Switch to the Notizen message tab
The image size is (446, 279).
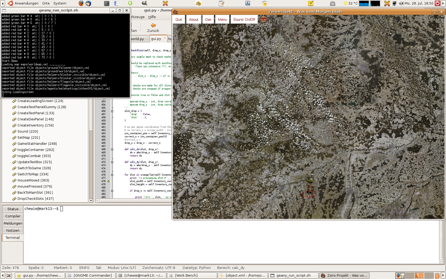coord(13,230)
